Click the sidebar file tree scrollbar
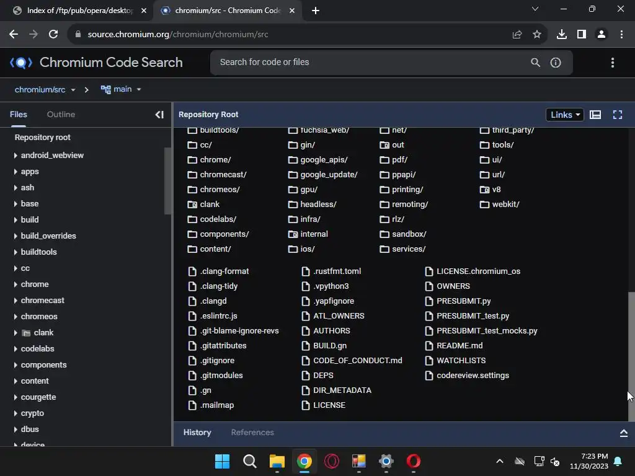The width and height of the screenshot is (635, 476). 167,180
